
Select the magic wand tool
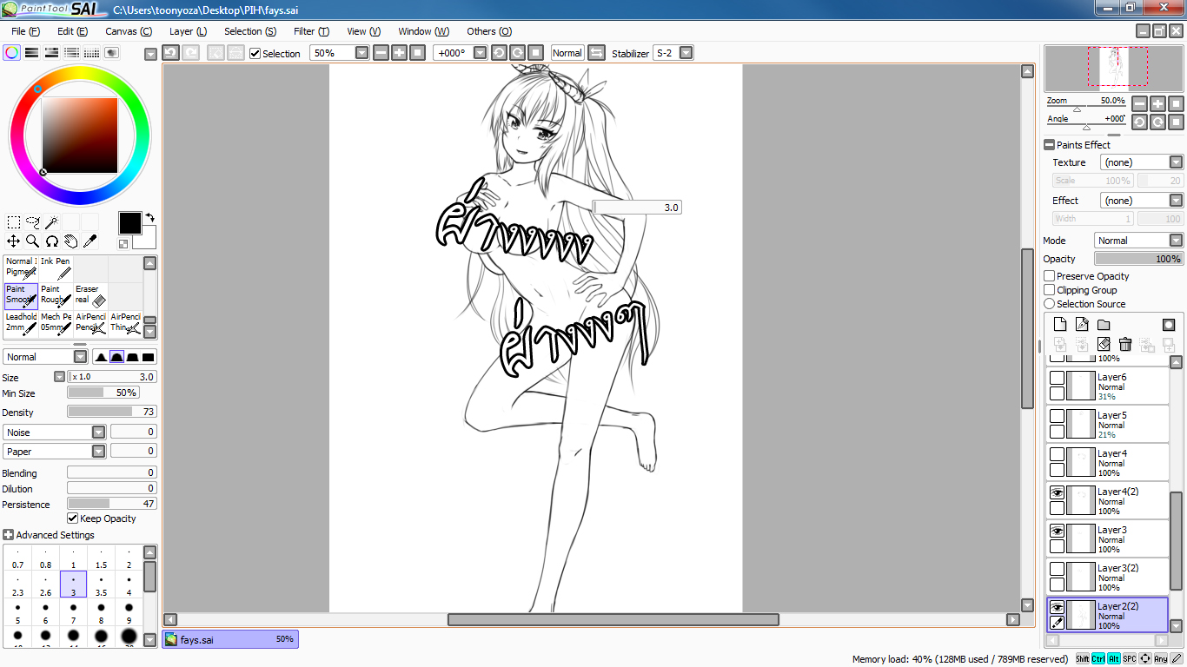(x=52, y=222)
